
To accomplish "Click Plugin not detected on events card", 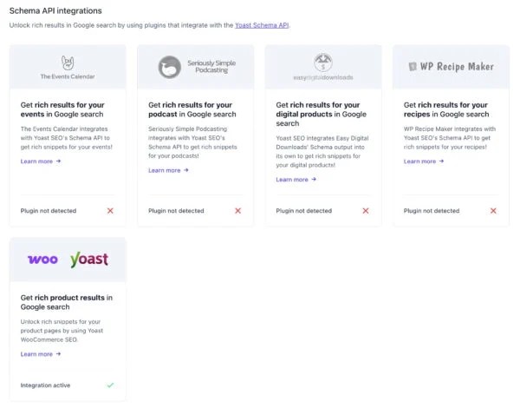I will point(49,211).
